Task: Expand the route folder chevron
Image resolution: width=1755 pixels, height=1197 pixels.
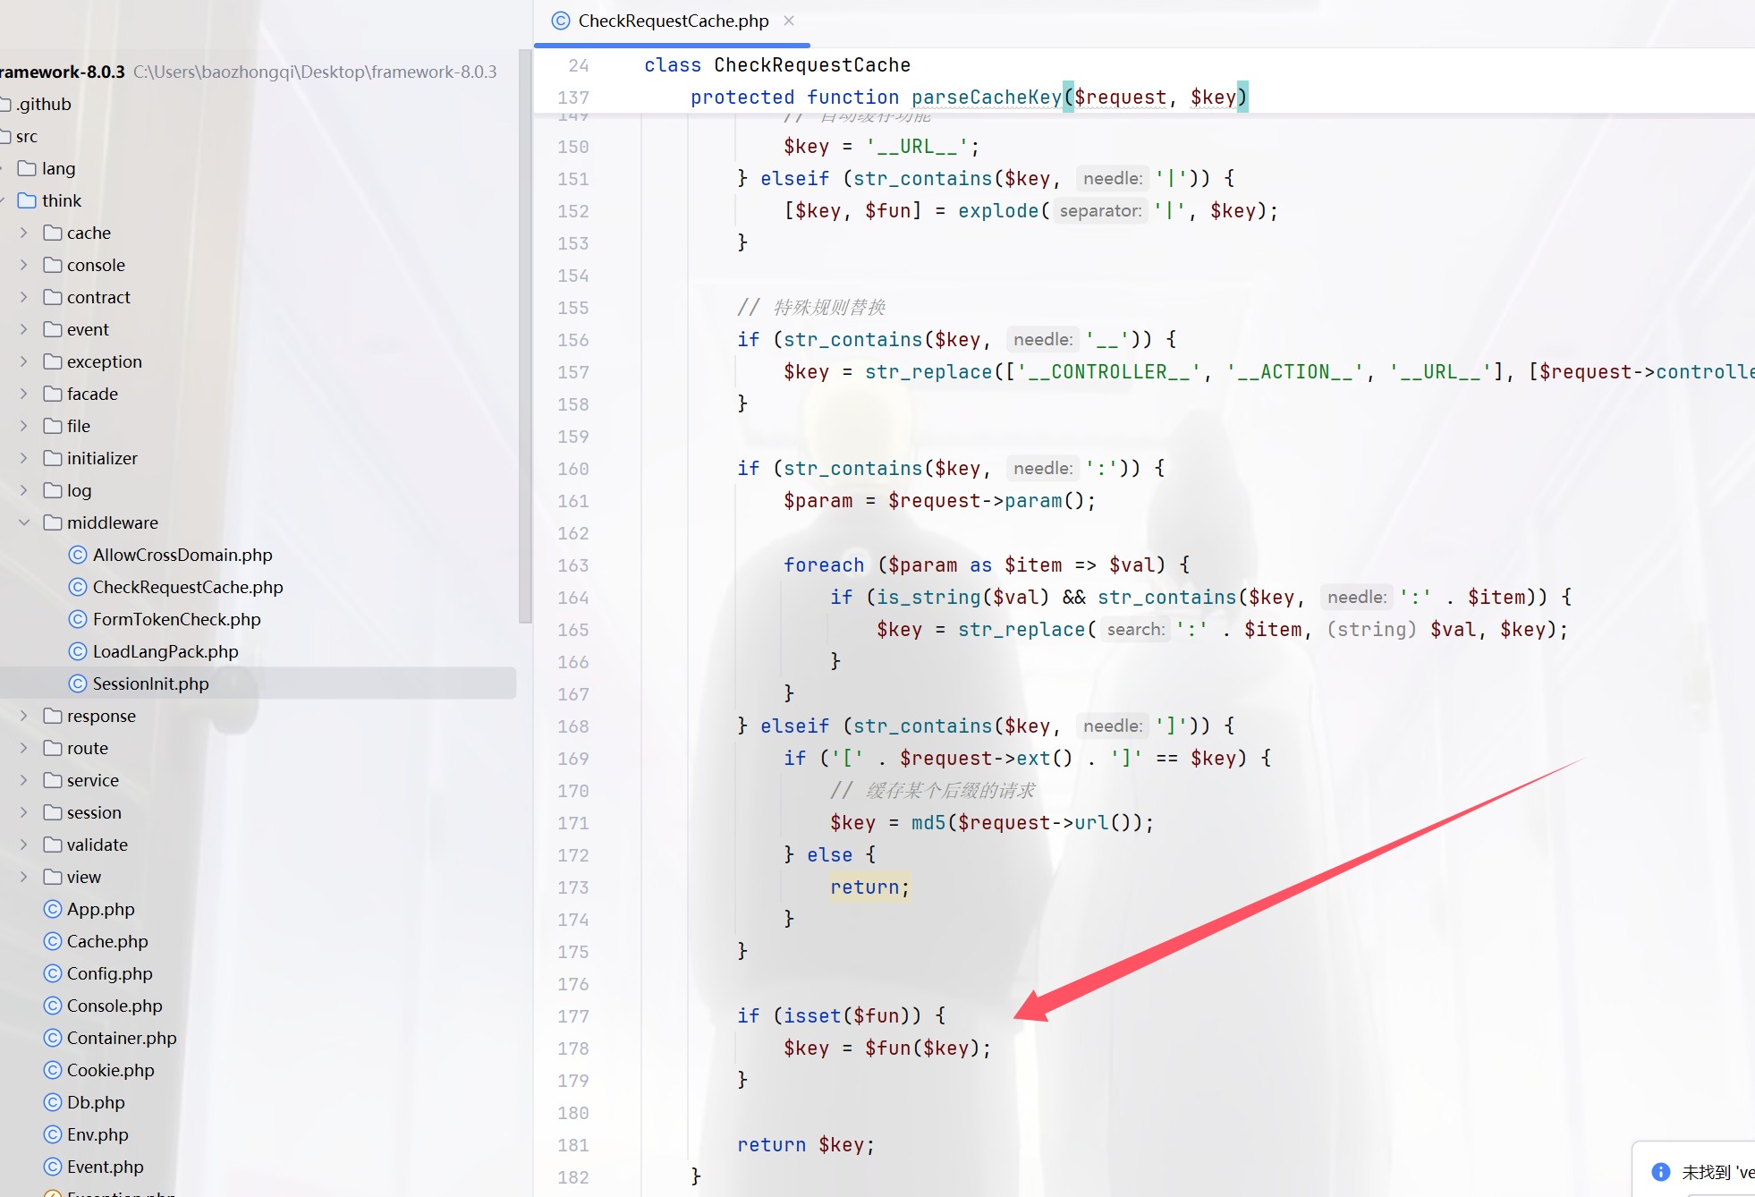Action: [24, 748]
